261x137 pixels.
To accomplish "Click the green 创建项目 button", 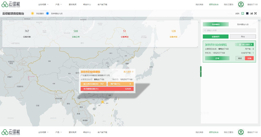I will [x=216, y=37].
